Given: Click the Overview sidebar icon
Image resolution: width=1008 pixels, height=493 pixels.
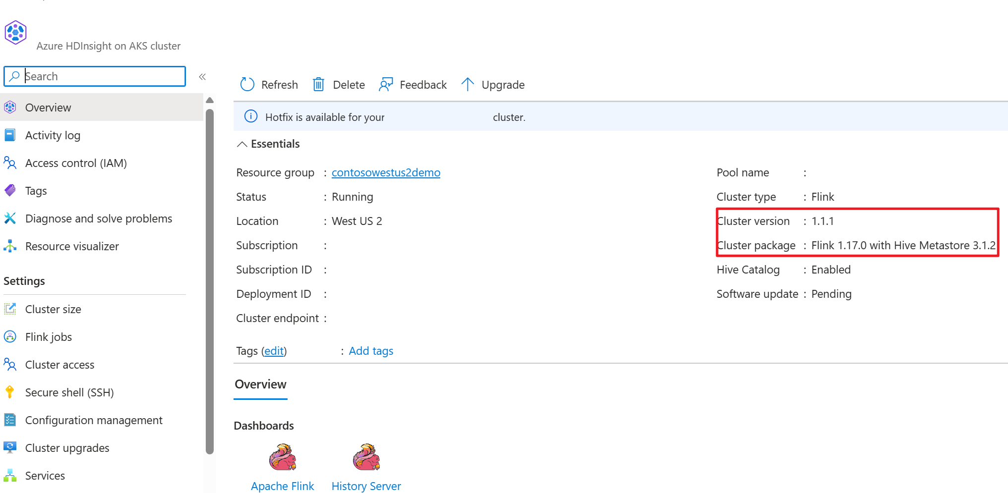Looking at the screenshot, I should 10,108.
